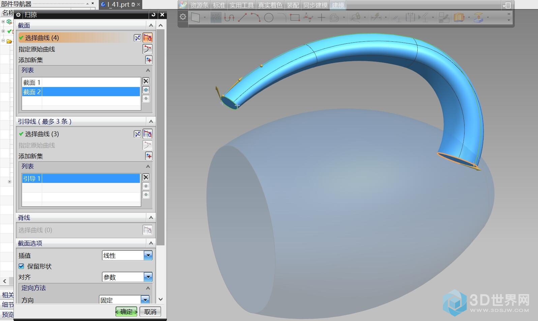Collapse 列表 under 引导线 section
This screenshot has height=321, width=538.
148,166
